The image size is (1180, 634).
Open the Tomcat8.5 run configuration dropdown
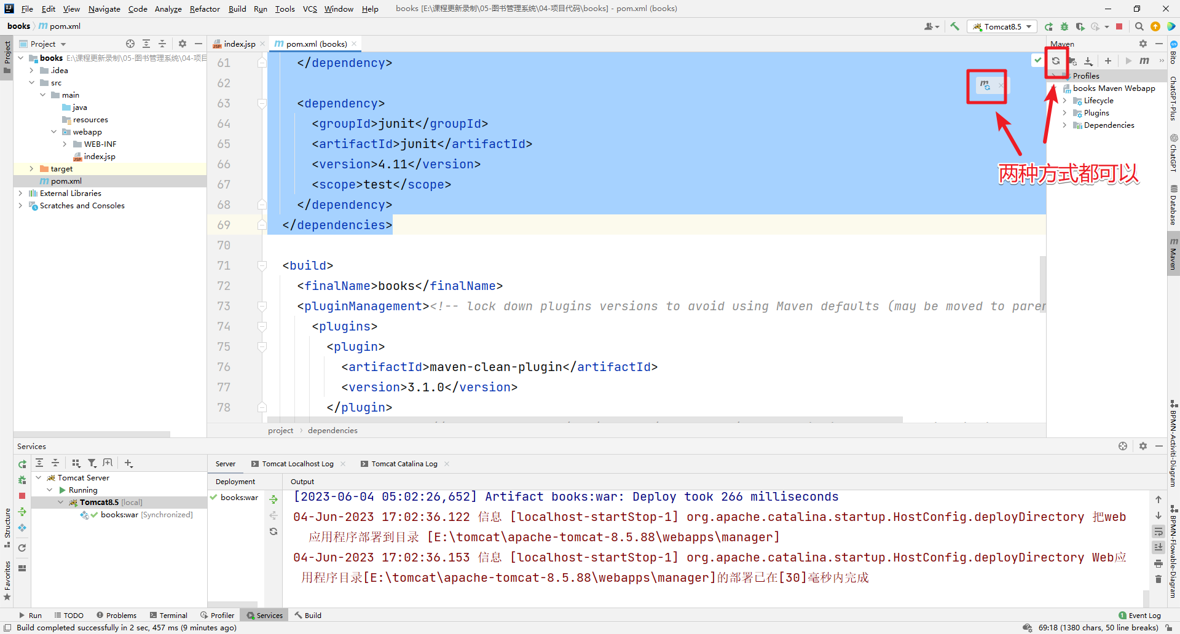[1002, 26]
